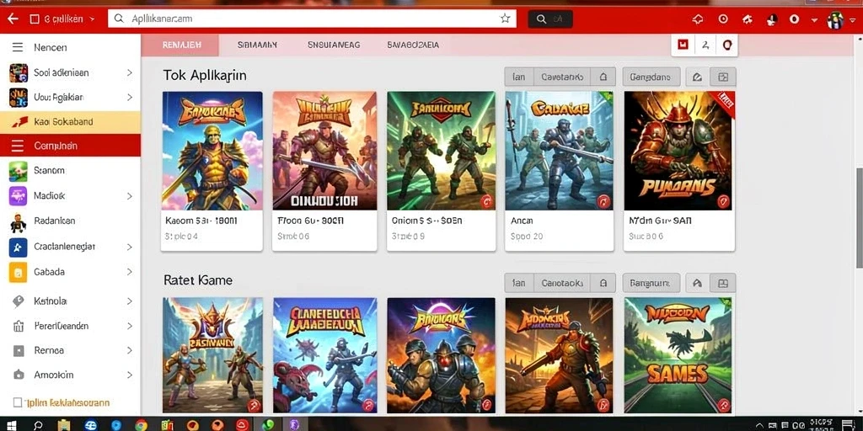Open the SAMES game in Ratet Game row
Image resolution: width=863 pixels, height=431 pixels.
click(x=678, y=355)
